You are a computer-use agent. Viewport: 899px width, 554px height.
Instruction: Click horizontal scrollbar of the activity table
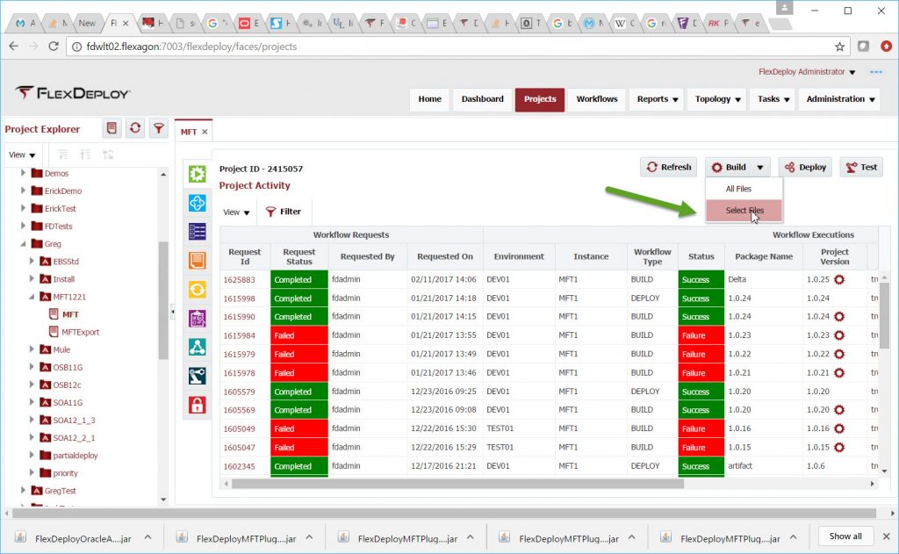pos(457,484)
